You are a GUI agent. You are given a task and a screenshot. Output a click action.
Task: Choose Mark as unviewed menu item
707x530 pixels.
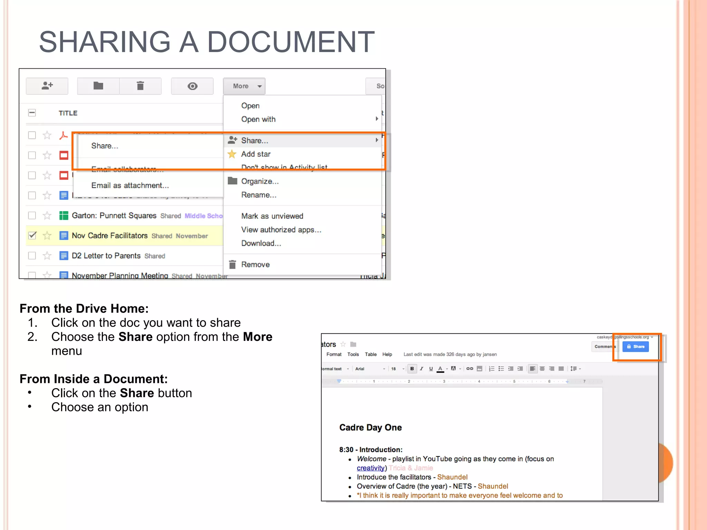272,216
